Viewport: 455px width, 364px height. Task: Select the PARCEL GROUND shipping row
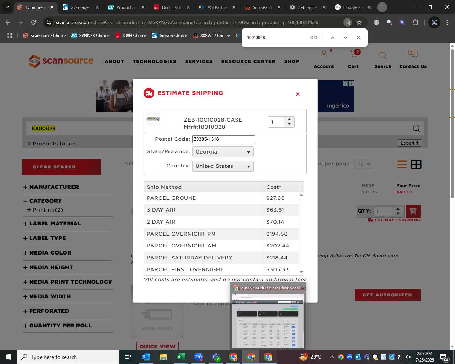pyautogui.click(x=221, y=198)
